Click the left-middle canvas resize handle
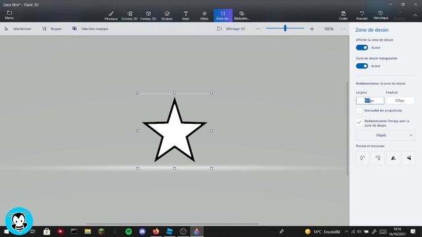The image size is (422, 237). 138,131
